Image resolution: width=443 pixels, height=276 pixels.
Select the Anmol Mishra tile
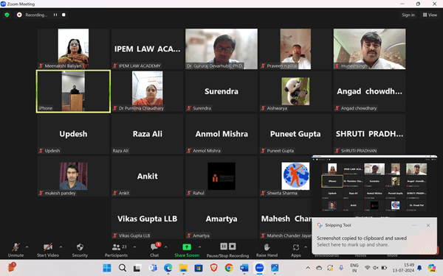coord(221,134)
